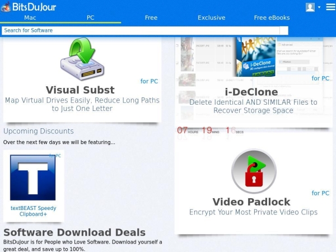Open the Free tab

[151, 17]
